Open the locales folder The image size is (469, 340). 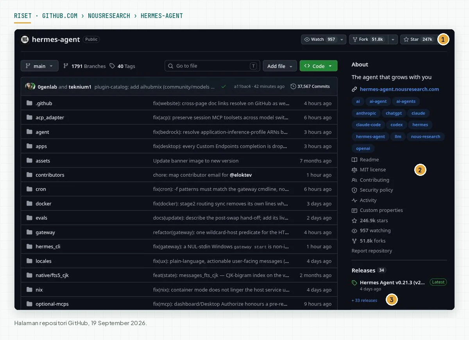point(43,261)
